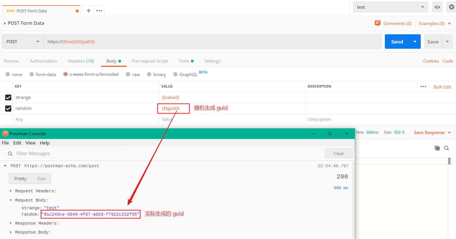
Task: Click the Clear console button
Action: pyautogui.click(x=339, y=153)
